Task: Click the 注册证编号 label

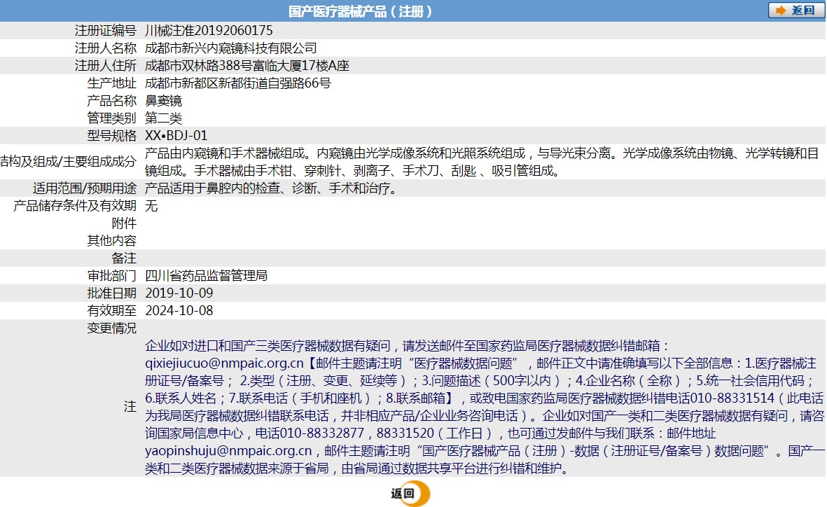Action: click(106, 31)
